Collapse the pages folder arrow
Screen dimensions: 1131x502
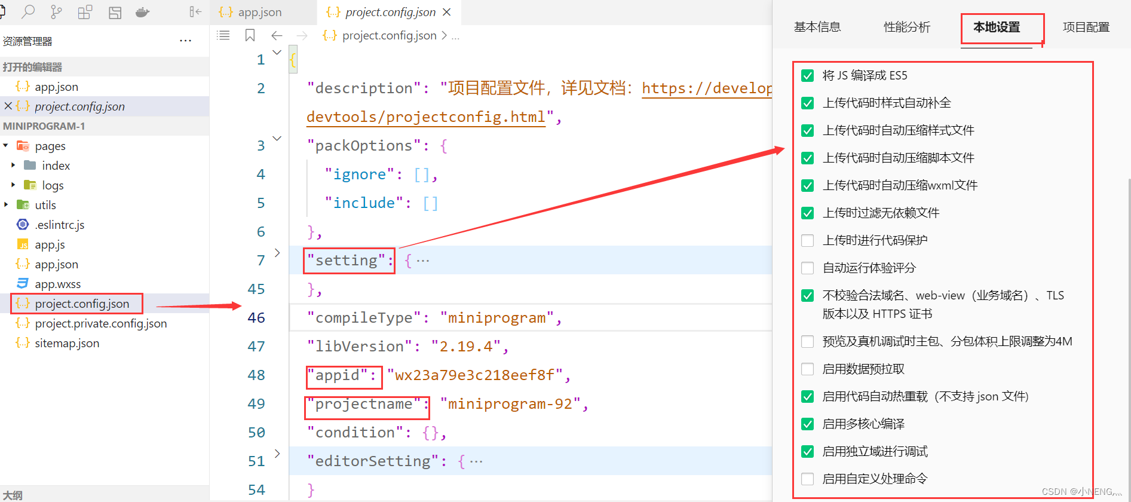point(6,145)
